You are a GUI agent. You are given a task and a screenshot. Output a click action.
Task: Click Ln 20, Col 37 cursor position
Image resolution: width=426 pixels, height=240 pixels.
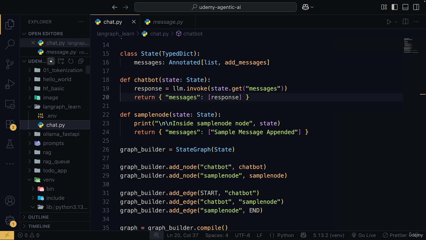pyautogui.click(x=183, y=235)
